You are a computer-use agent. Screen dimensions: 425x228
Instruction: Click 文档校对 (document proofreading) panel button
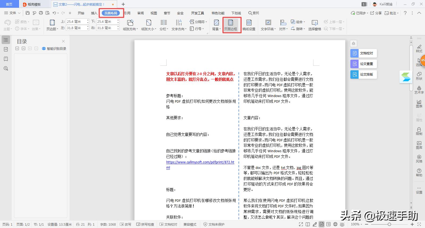(x=363, y=53)
